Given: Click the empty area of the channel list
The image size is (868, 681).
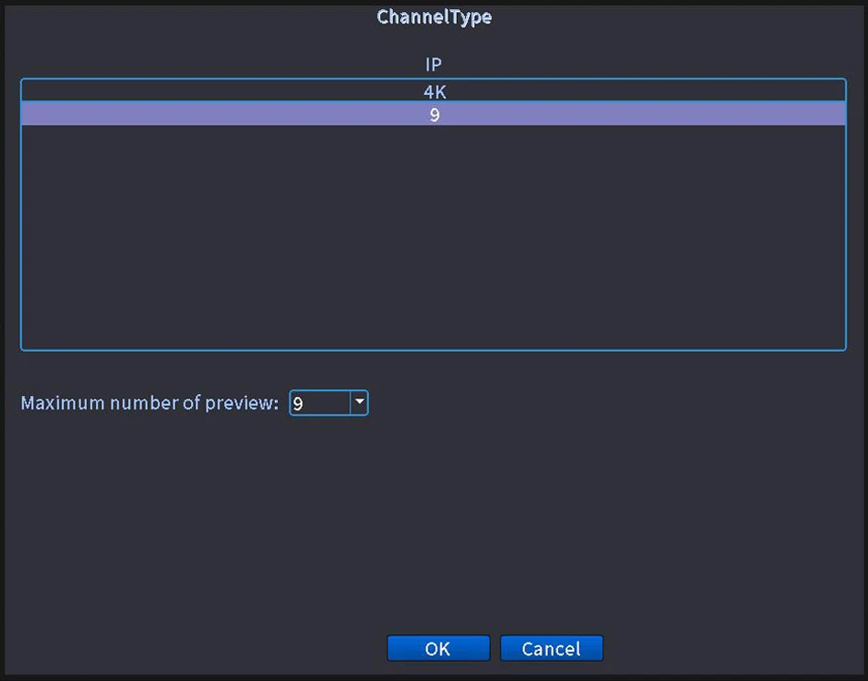Looking at the screenshot, I should pos(433,238).
